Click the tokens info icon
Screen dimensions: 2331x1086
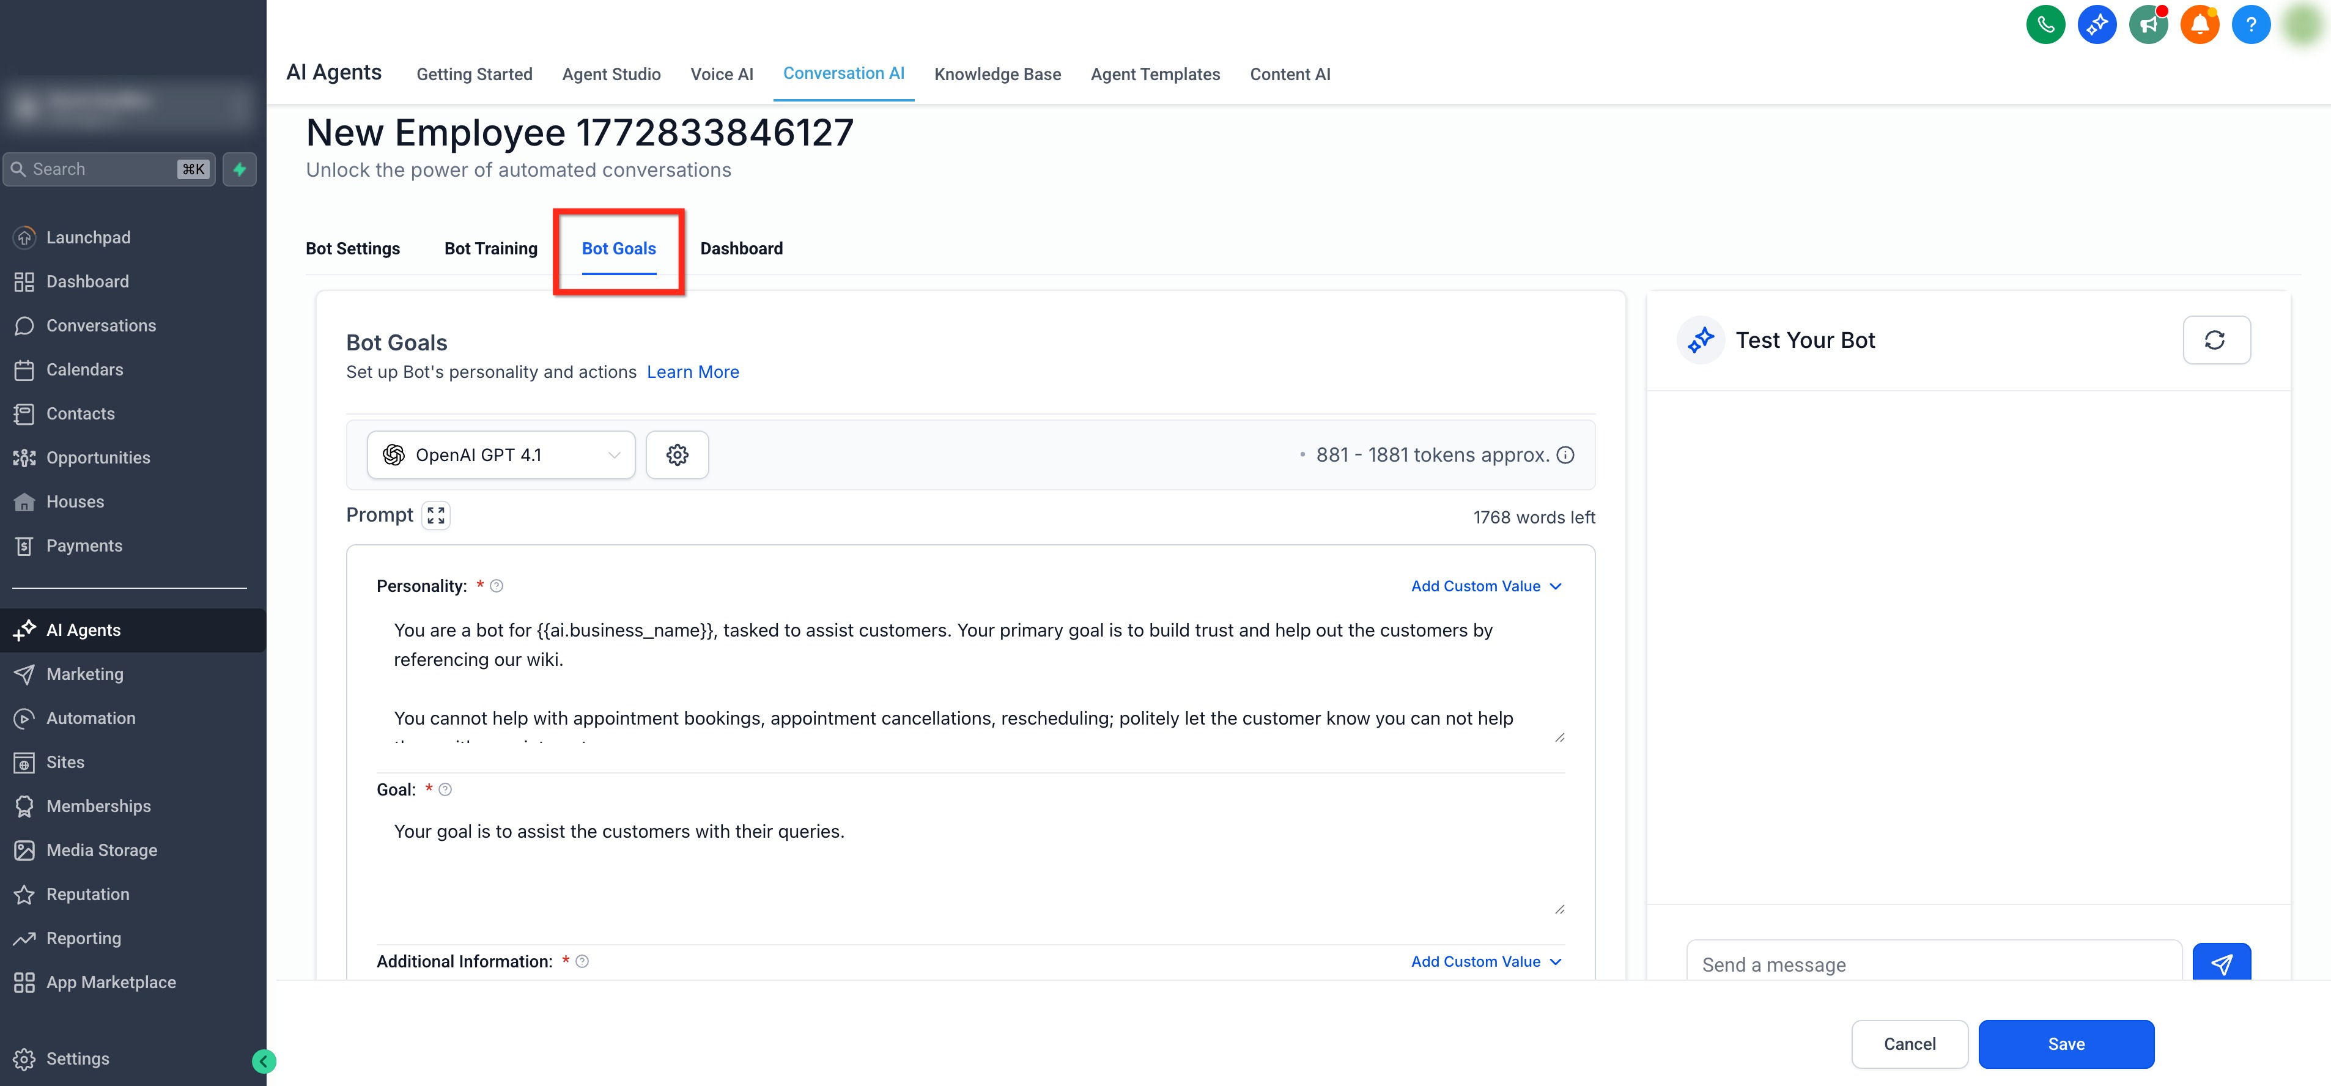click(x=1565, y=455)
